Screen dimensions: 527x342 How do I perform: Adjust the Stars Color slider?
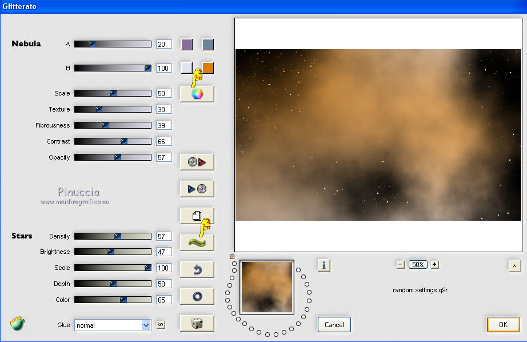click(x=113, y=300)
